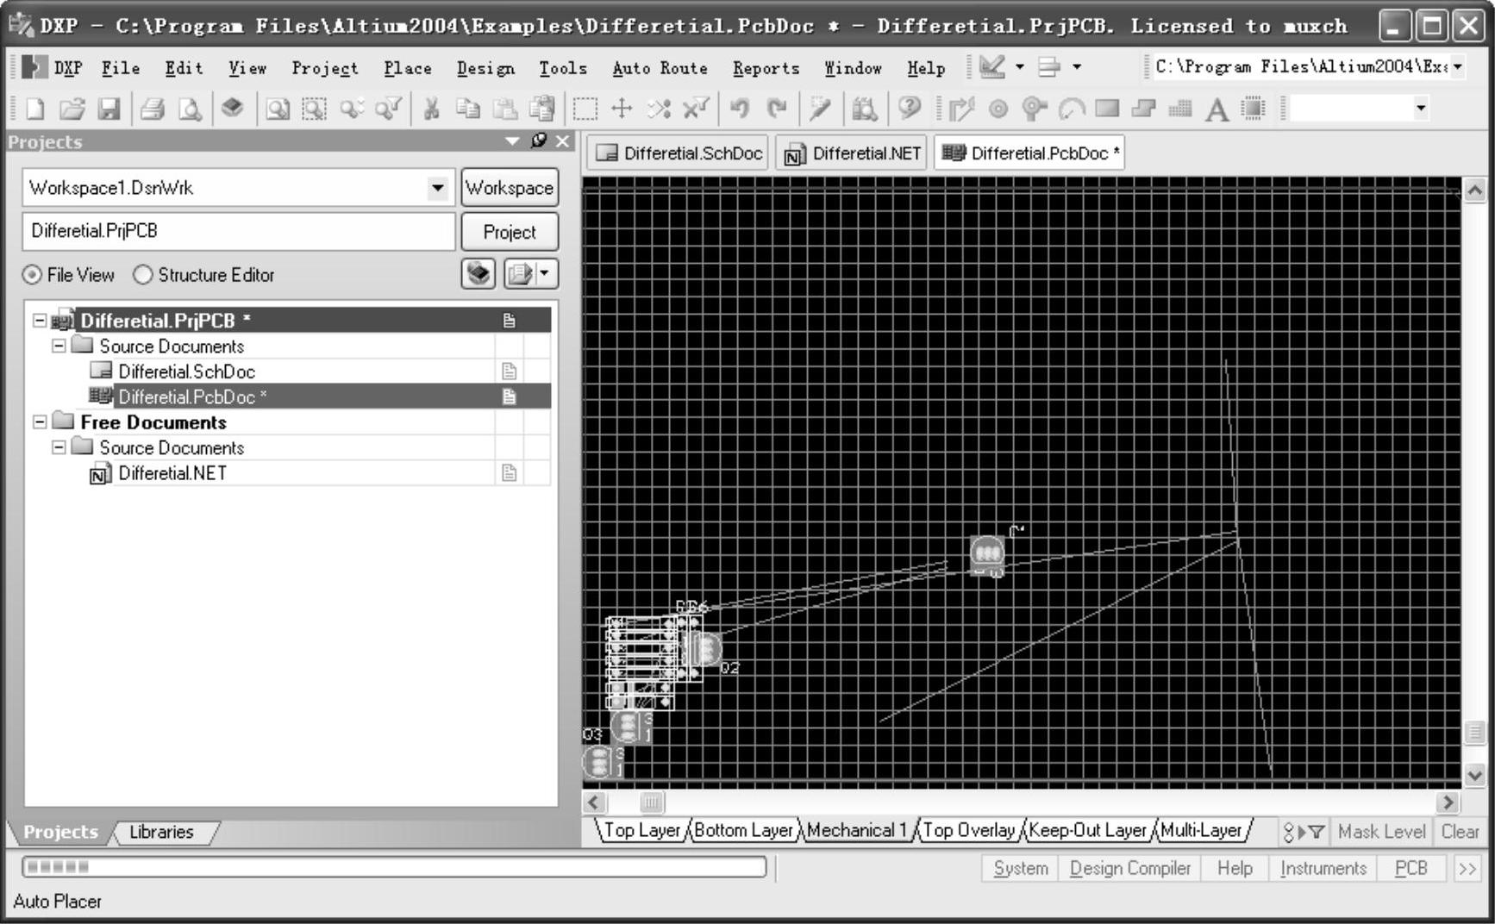Click the Paste clipboard icon

click(x=505, y=109)
